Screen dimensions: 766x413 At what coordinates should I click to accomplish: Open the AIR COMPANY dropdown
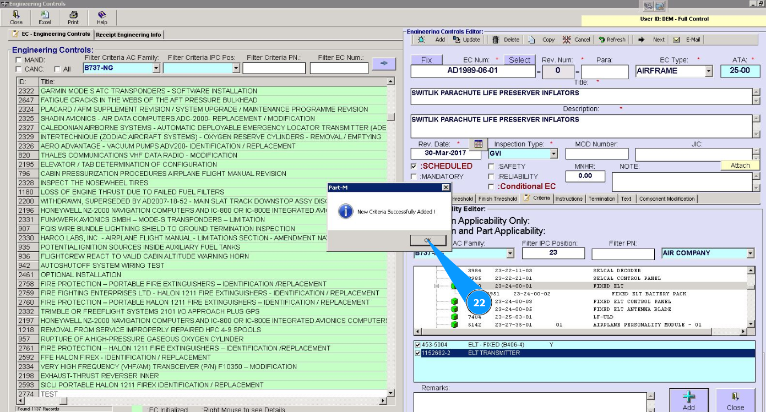point(750,254)
